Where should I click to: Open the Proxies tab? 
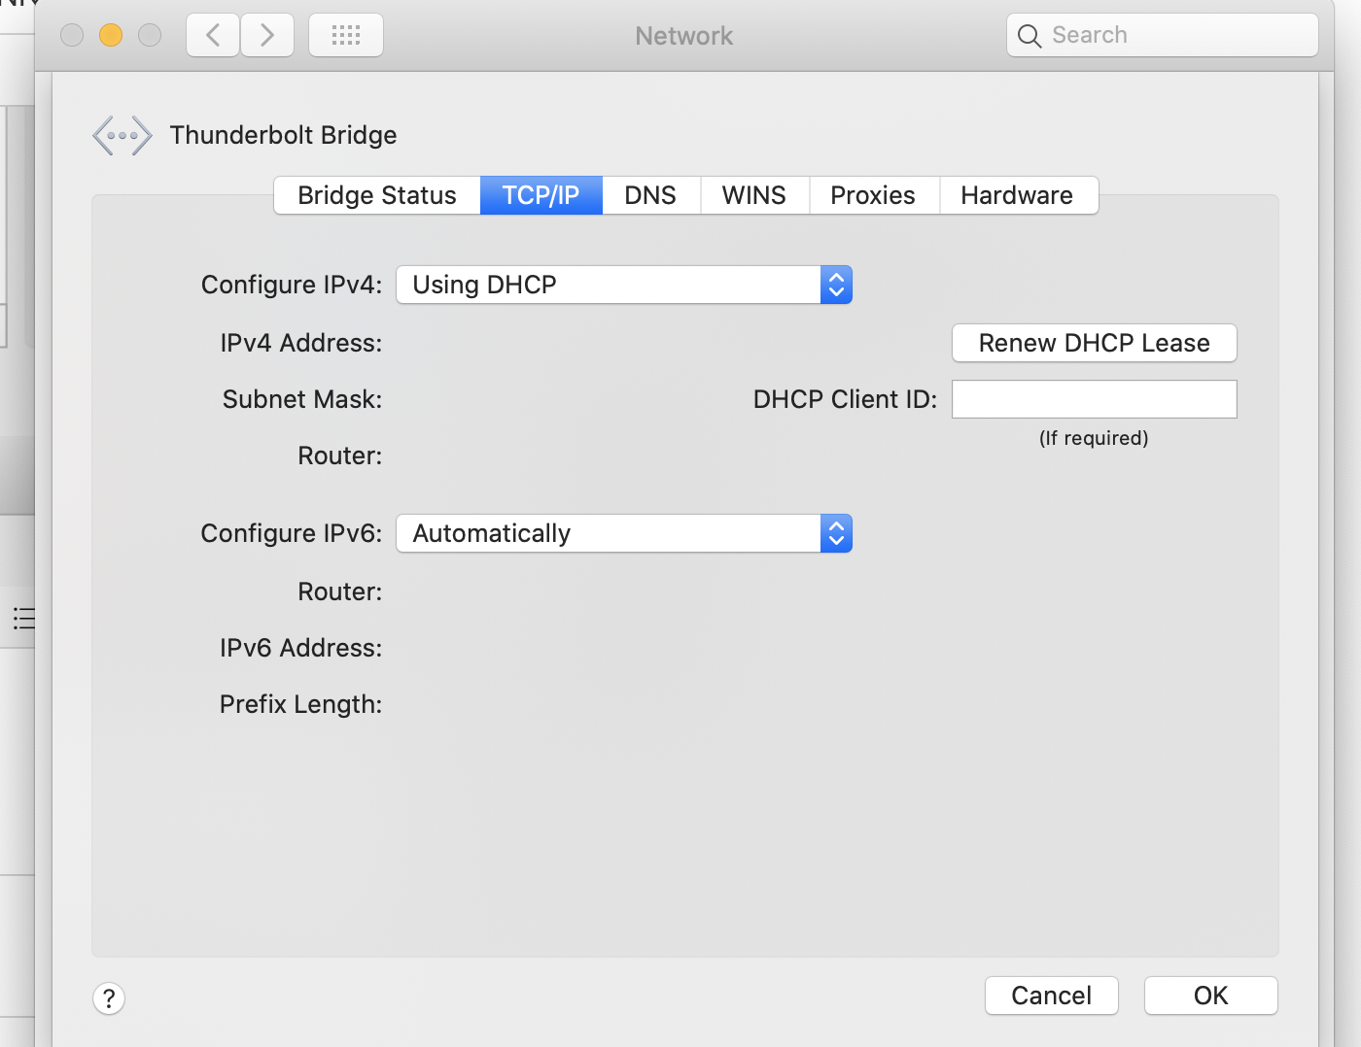tap(872, 195)
